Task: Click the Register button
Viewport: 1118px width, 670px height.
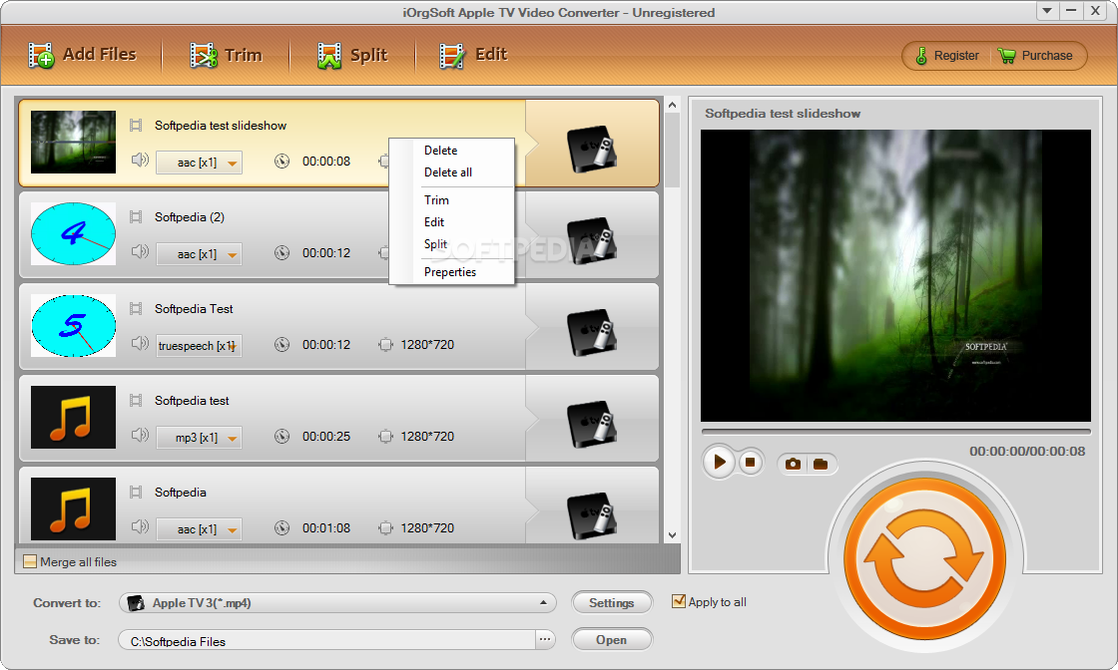Action: tap(947, 56)
